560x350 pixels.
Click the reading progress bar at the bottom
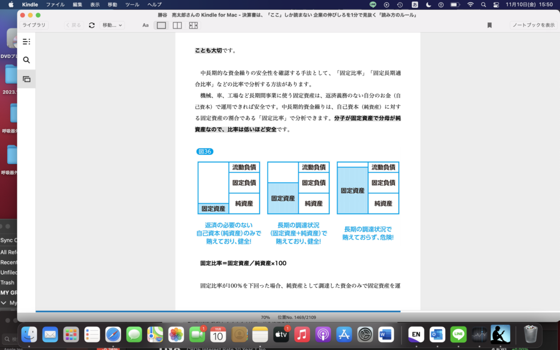click(218, 311)
